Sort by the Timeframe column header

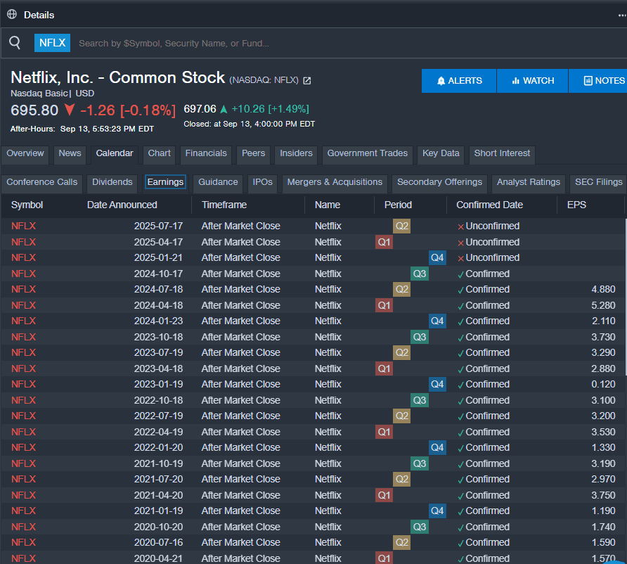pyautogui.click(x=224, y=205)
